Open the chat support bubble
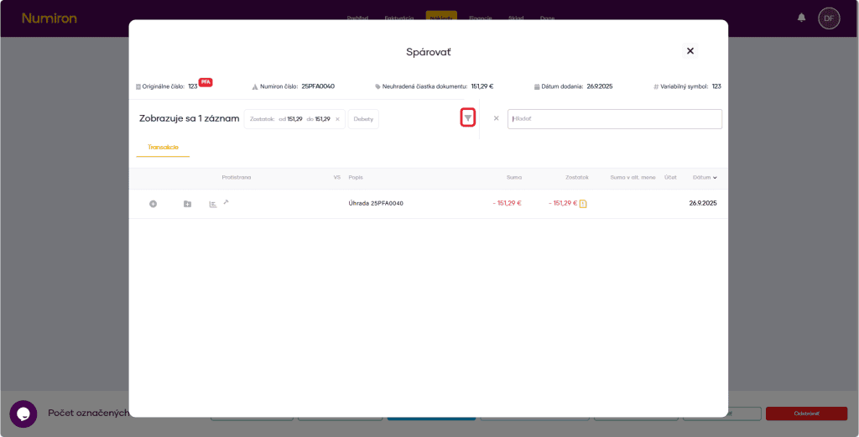The height and width of the screenshot is (437, 859). 23,414
